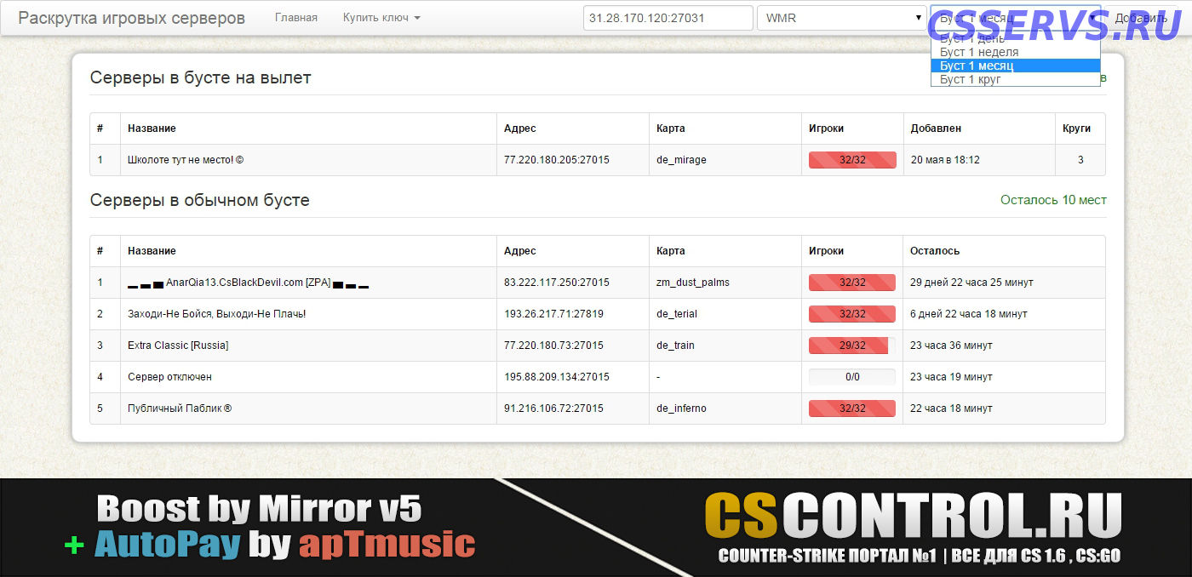Click players bar for de_terial server

852,314
